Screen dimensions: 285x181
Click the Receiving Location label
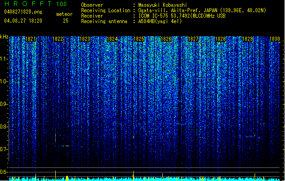pyautogui.click(x=106, y=10)
